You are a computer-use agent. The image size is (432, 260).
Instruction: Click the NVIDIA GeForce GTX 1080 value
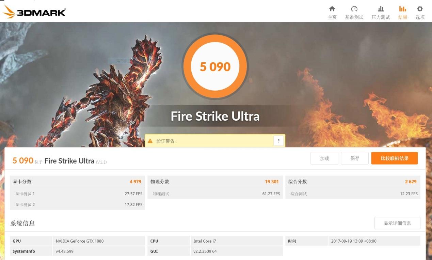coord(80,241)
